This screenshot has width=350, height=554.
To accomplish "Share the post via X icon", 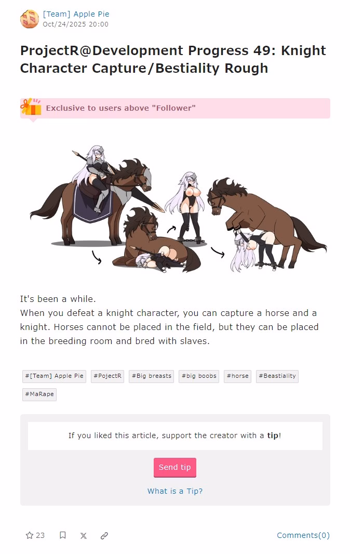I will pos(84,536).
